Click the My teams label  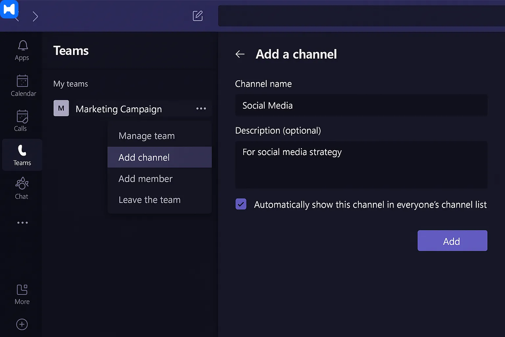(71, 84)
